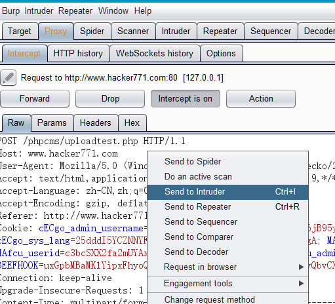The image size is (335, 304).
Task: Choose Send to Spider in context menu
Action: click(x=227, y=162)
